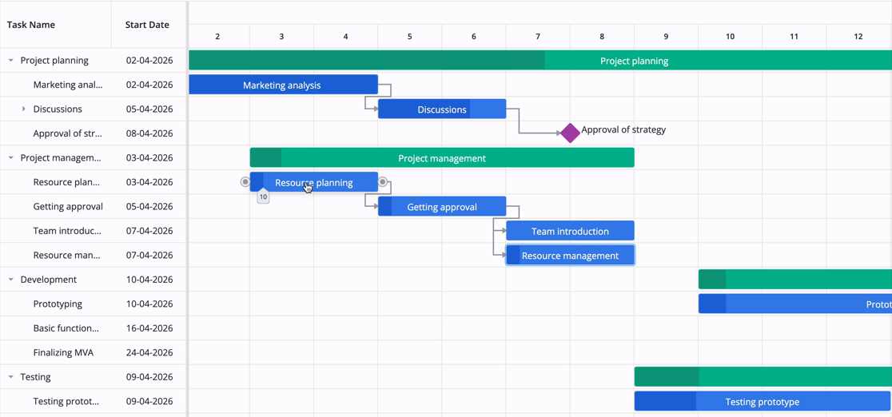
Task: Click day 12 in timeline header
Action: tap(858, 37)
